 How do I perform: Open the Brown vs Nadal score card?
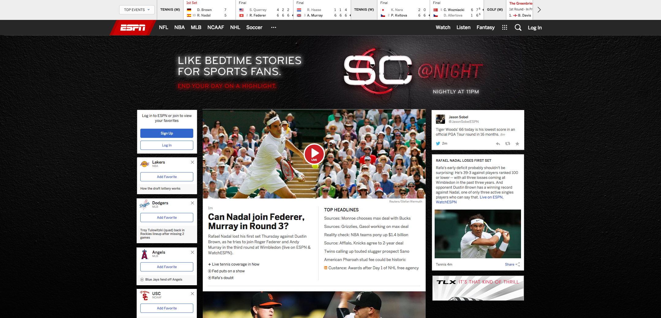pyautogui.click(x=210, y=10)
